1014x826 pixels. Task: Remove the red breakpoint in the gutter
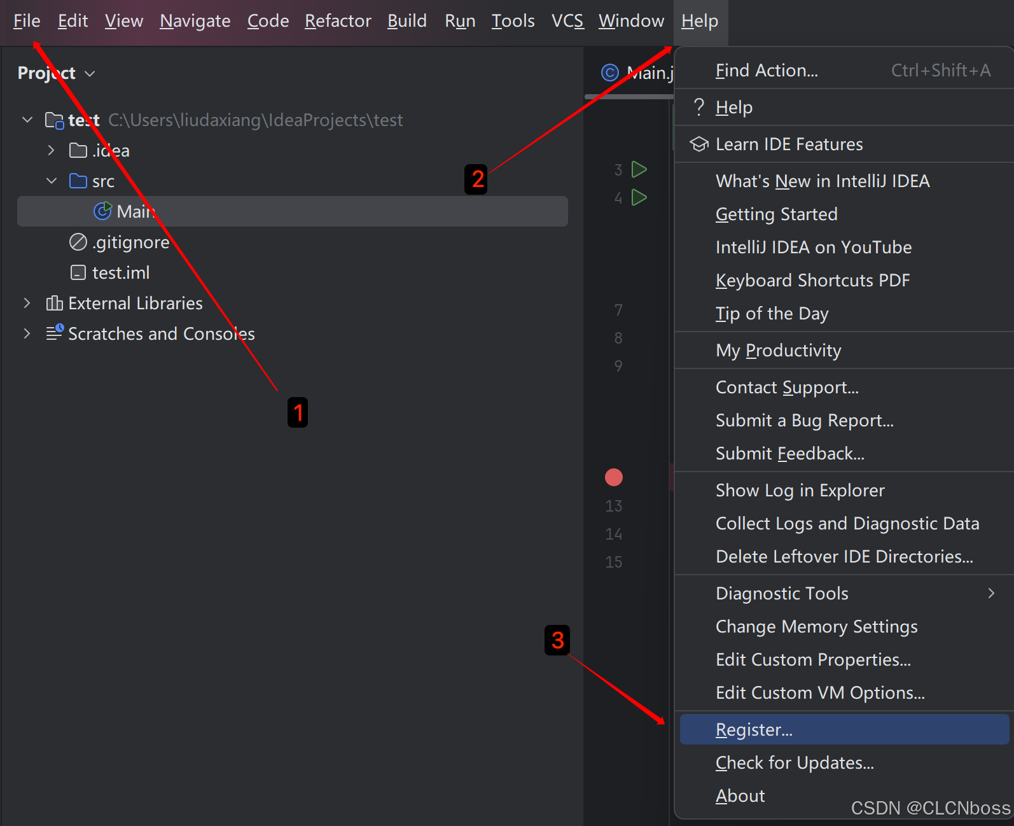(614, 477)
